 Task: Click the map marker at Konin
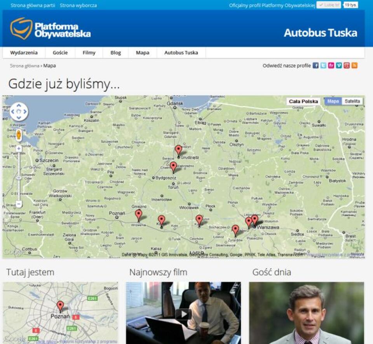[x=162, y=221]
